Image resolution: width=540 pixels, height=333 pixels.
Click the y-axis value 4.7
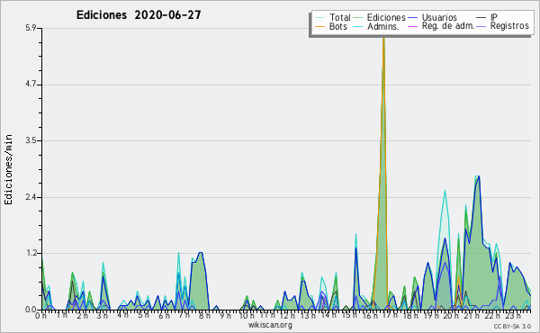pyautogui.click(x=31, y=85)
